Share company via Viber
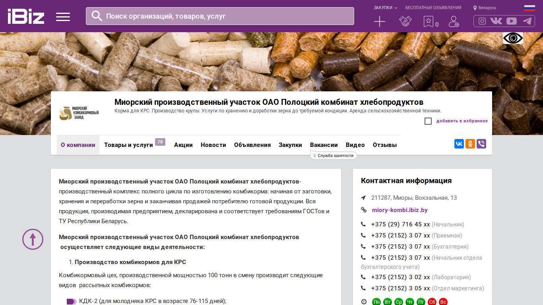The height and width of the screenshot is (305, 543). 481,144
